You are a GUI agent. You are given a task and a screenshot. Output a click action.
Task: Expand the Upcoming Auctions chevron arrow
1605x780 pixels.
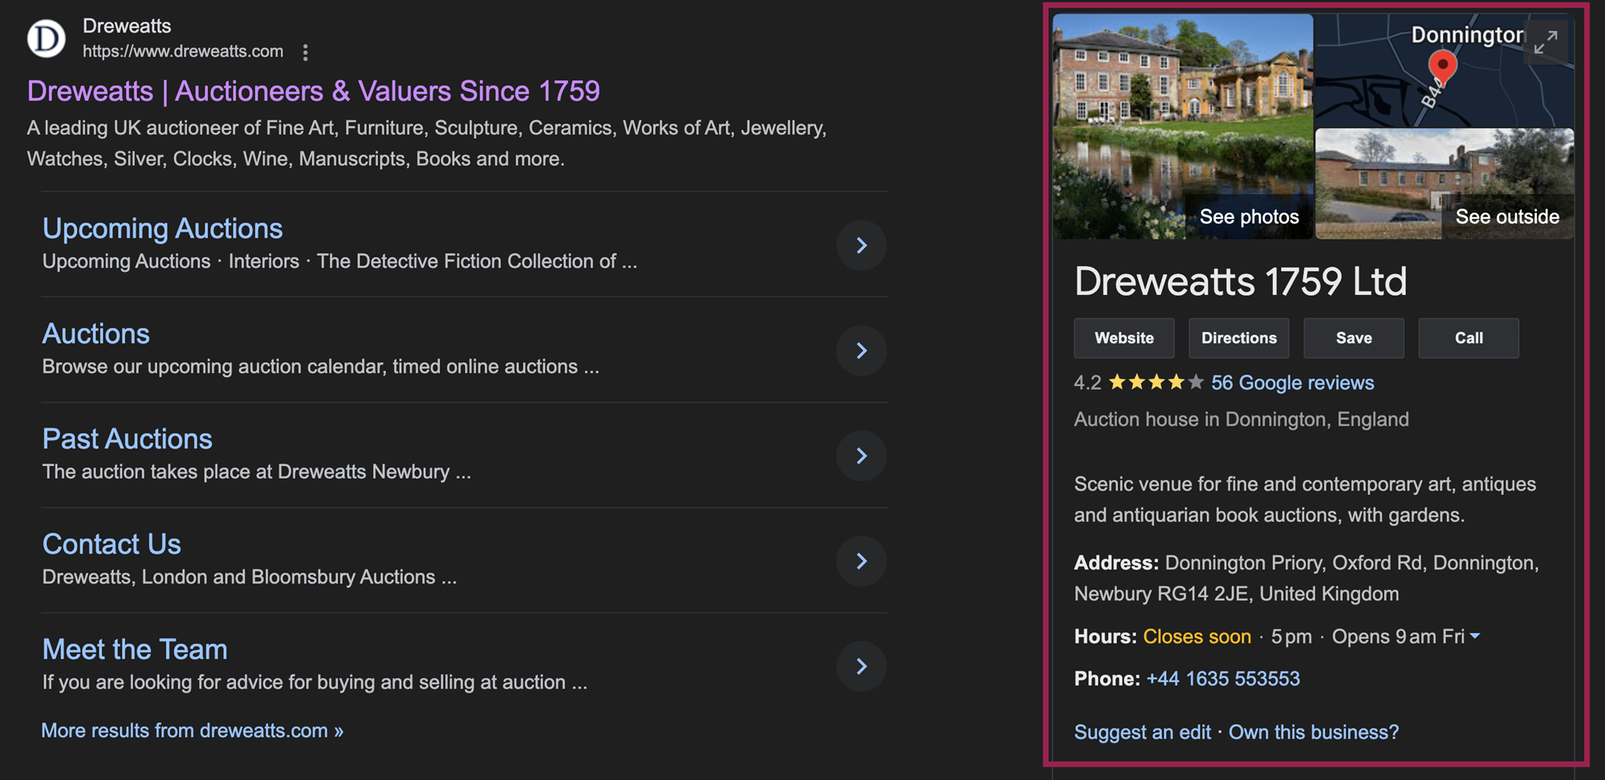click(861, 245)
